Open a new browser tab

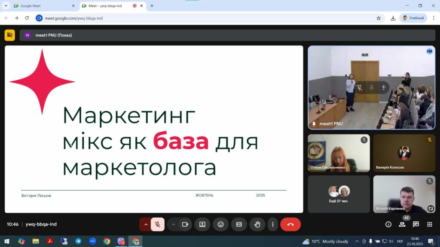(x=152, y=6)
